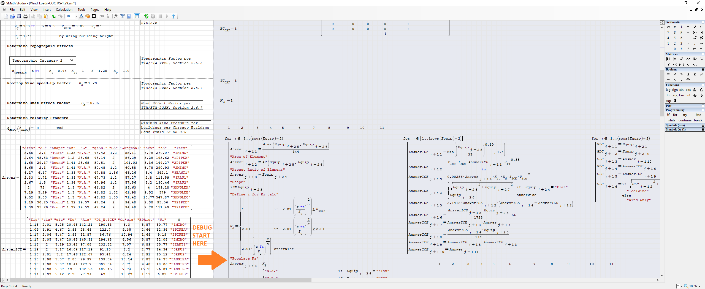Expand the Symbols (α-ω) panel
The height and width of the screenshot is (289, 705).
coord(703,125)
